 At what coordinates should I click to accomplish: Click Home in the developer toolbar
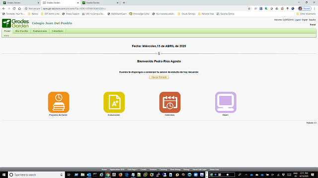pos(104,170)
